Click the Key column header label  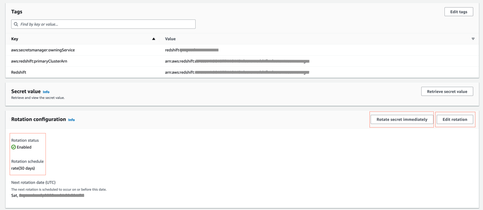point(15,39)
